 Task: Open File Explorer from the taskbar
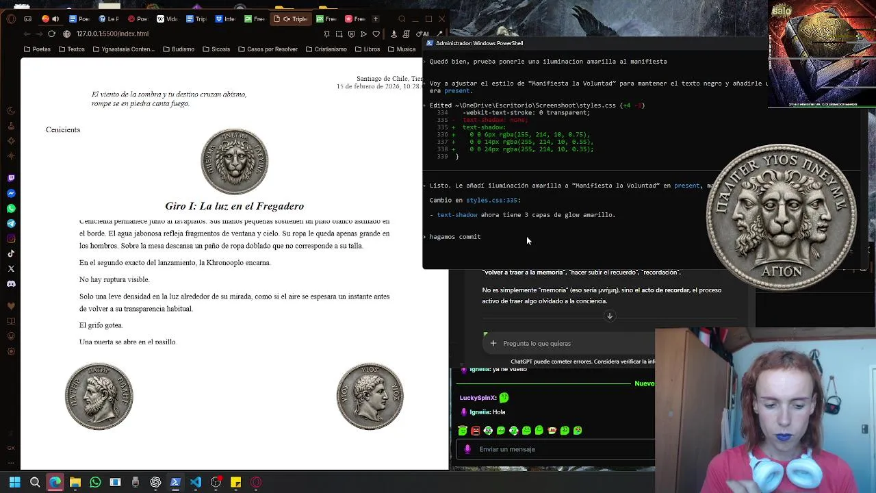tap(75, 482)
